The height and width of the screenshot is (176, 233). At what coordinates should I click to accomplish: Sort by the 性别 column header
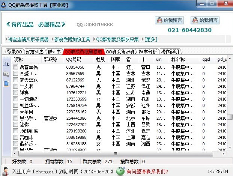pos(102,59)
